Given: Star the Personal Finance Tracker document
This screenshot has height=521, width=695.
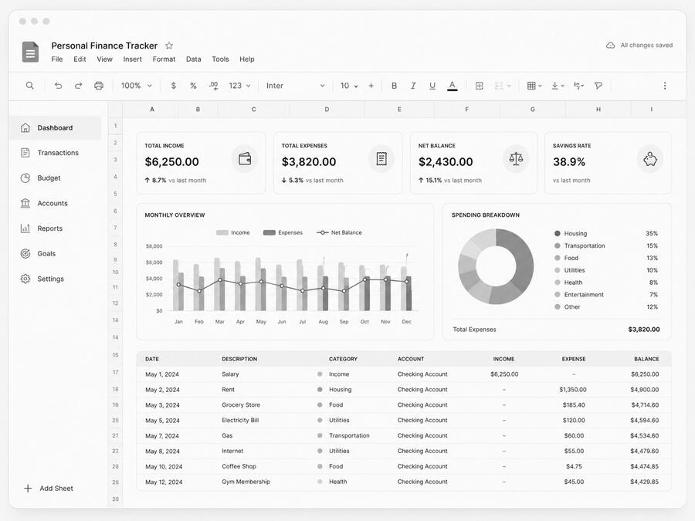Looking at the screenshot, I should pyautogui.click(x=169, y=46).
